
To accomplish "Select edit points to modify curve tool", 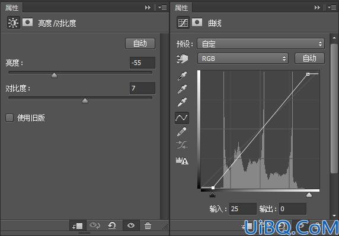I will (x=182, y=118).
